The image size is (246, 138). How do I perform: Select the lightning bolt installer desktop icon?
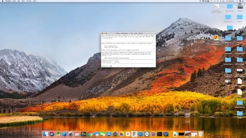coord(216,38)
